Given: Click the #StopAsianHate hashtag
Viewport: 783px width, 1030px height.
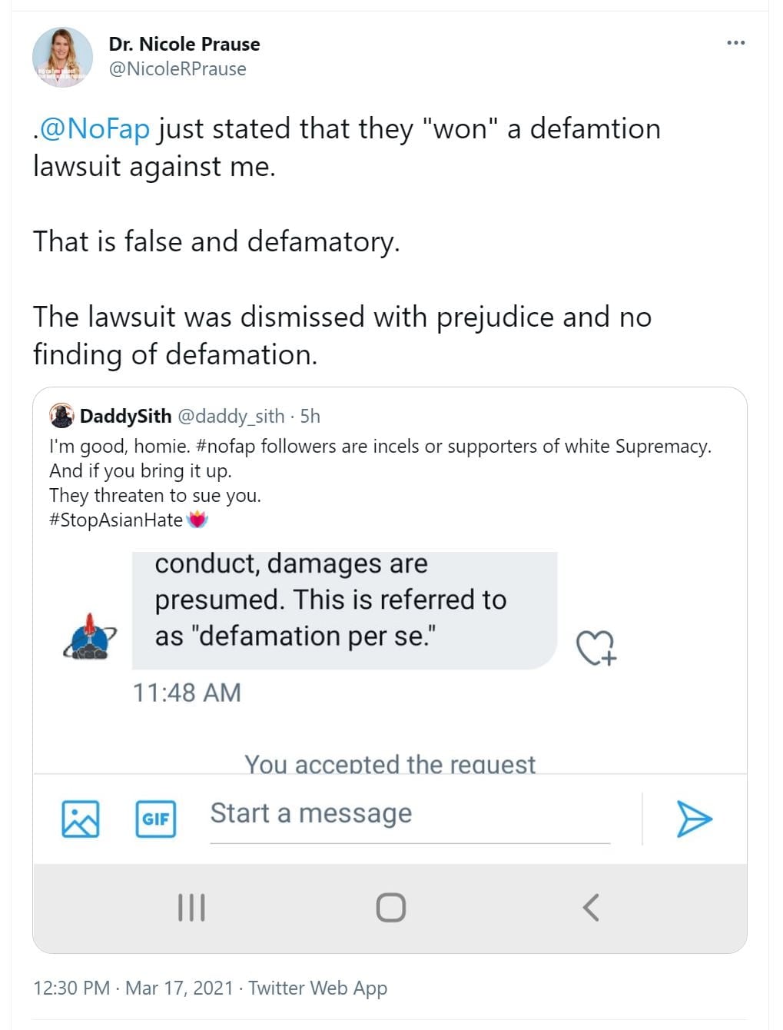Looking at the screenshot, I should click(116, 520).
